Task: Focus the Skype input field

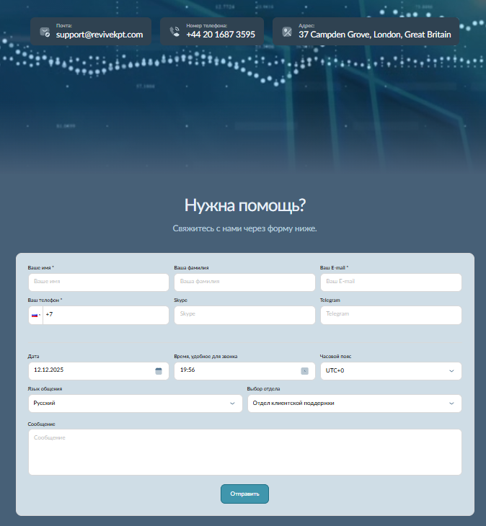Action: pos(244,315)
